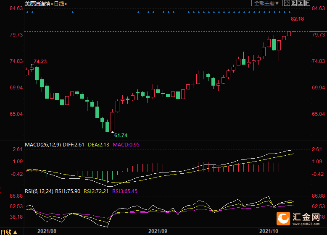Click the MACD(26,12,9) indicator label

tap(43, 144)
